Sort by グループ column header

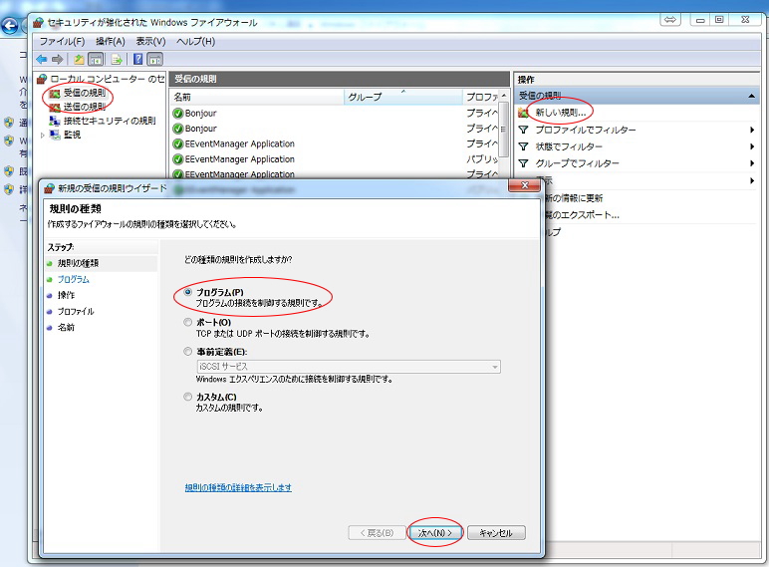(x=403, y=97)
